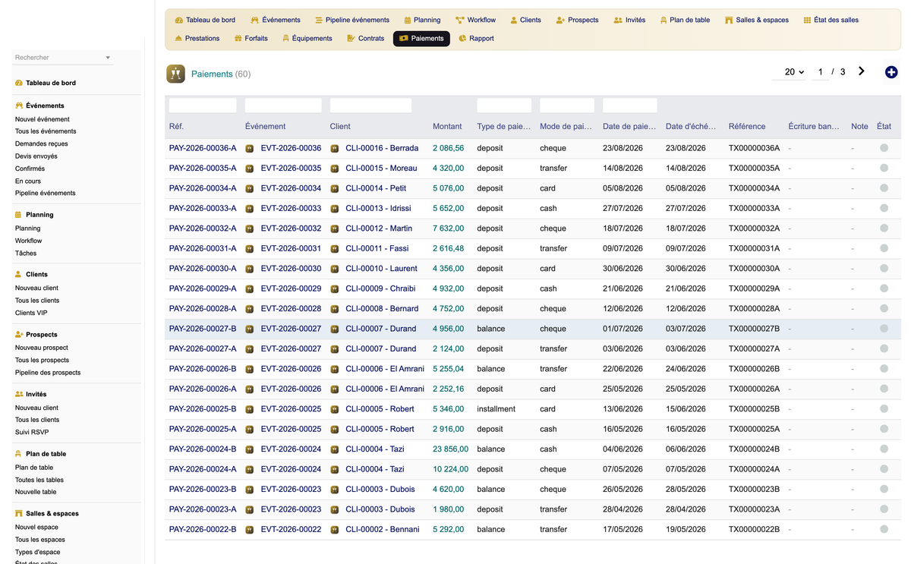Open the Workflow tab
911x564 pixels.
(475, 20)
